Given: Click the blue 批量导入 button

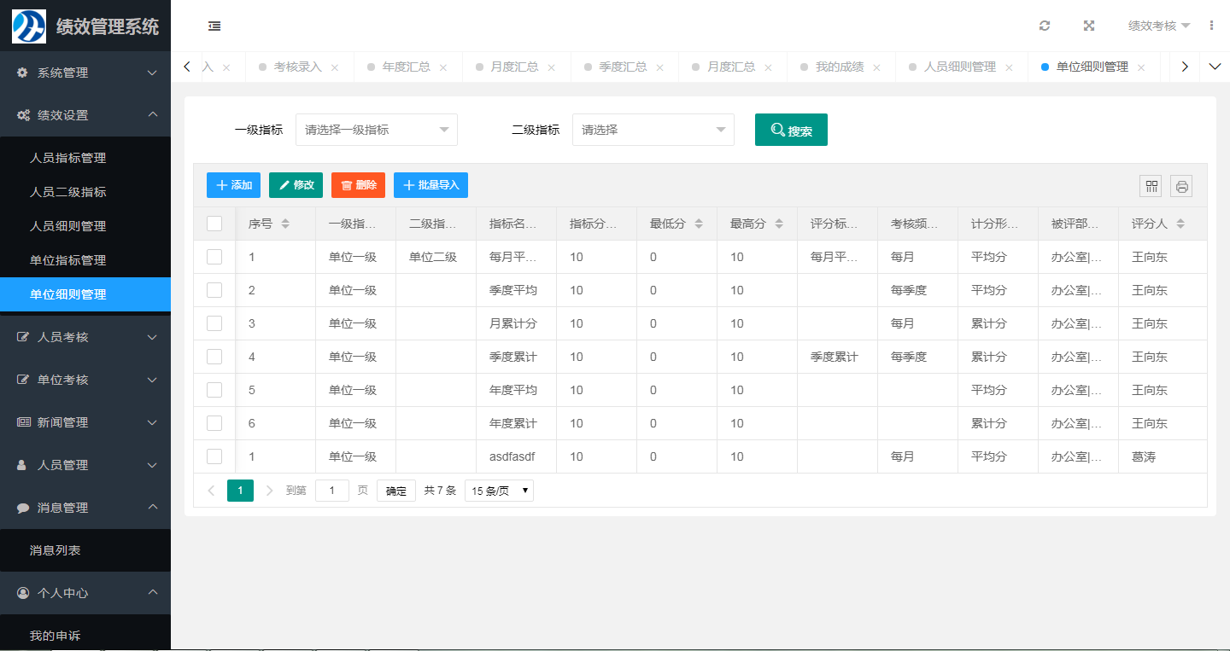Looking at the screenshot, I should click(430, 185).
